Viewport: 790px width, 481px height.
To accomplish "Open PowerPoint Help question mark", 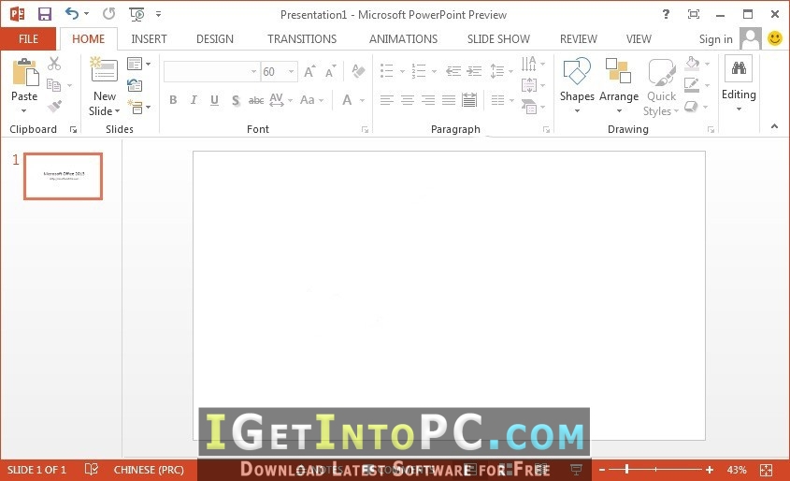I will coord(666,14).
